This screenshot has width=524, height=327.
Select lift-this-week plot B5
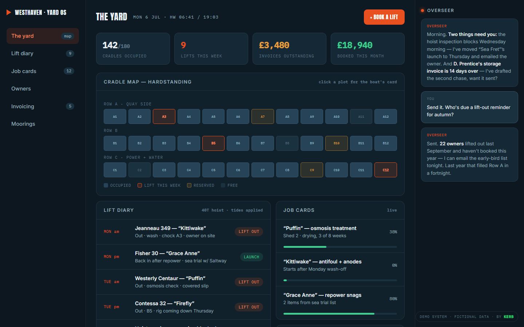(x=213, y=143)
